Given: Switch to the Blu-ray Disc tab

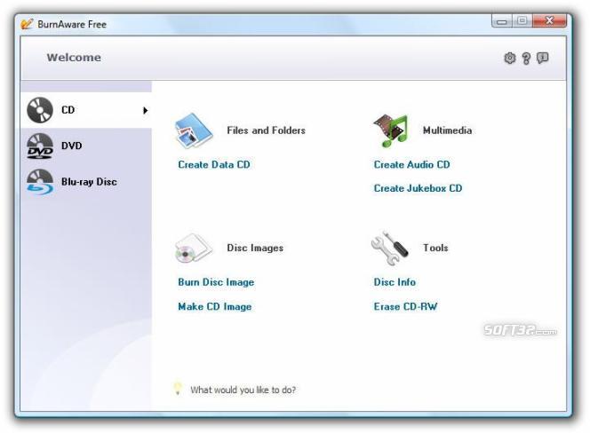Looking at the screenshot, I should pyautogui.click(x=86, y=182).
